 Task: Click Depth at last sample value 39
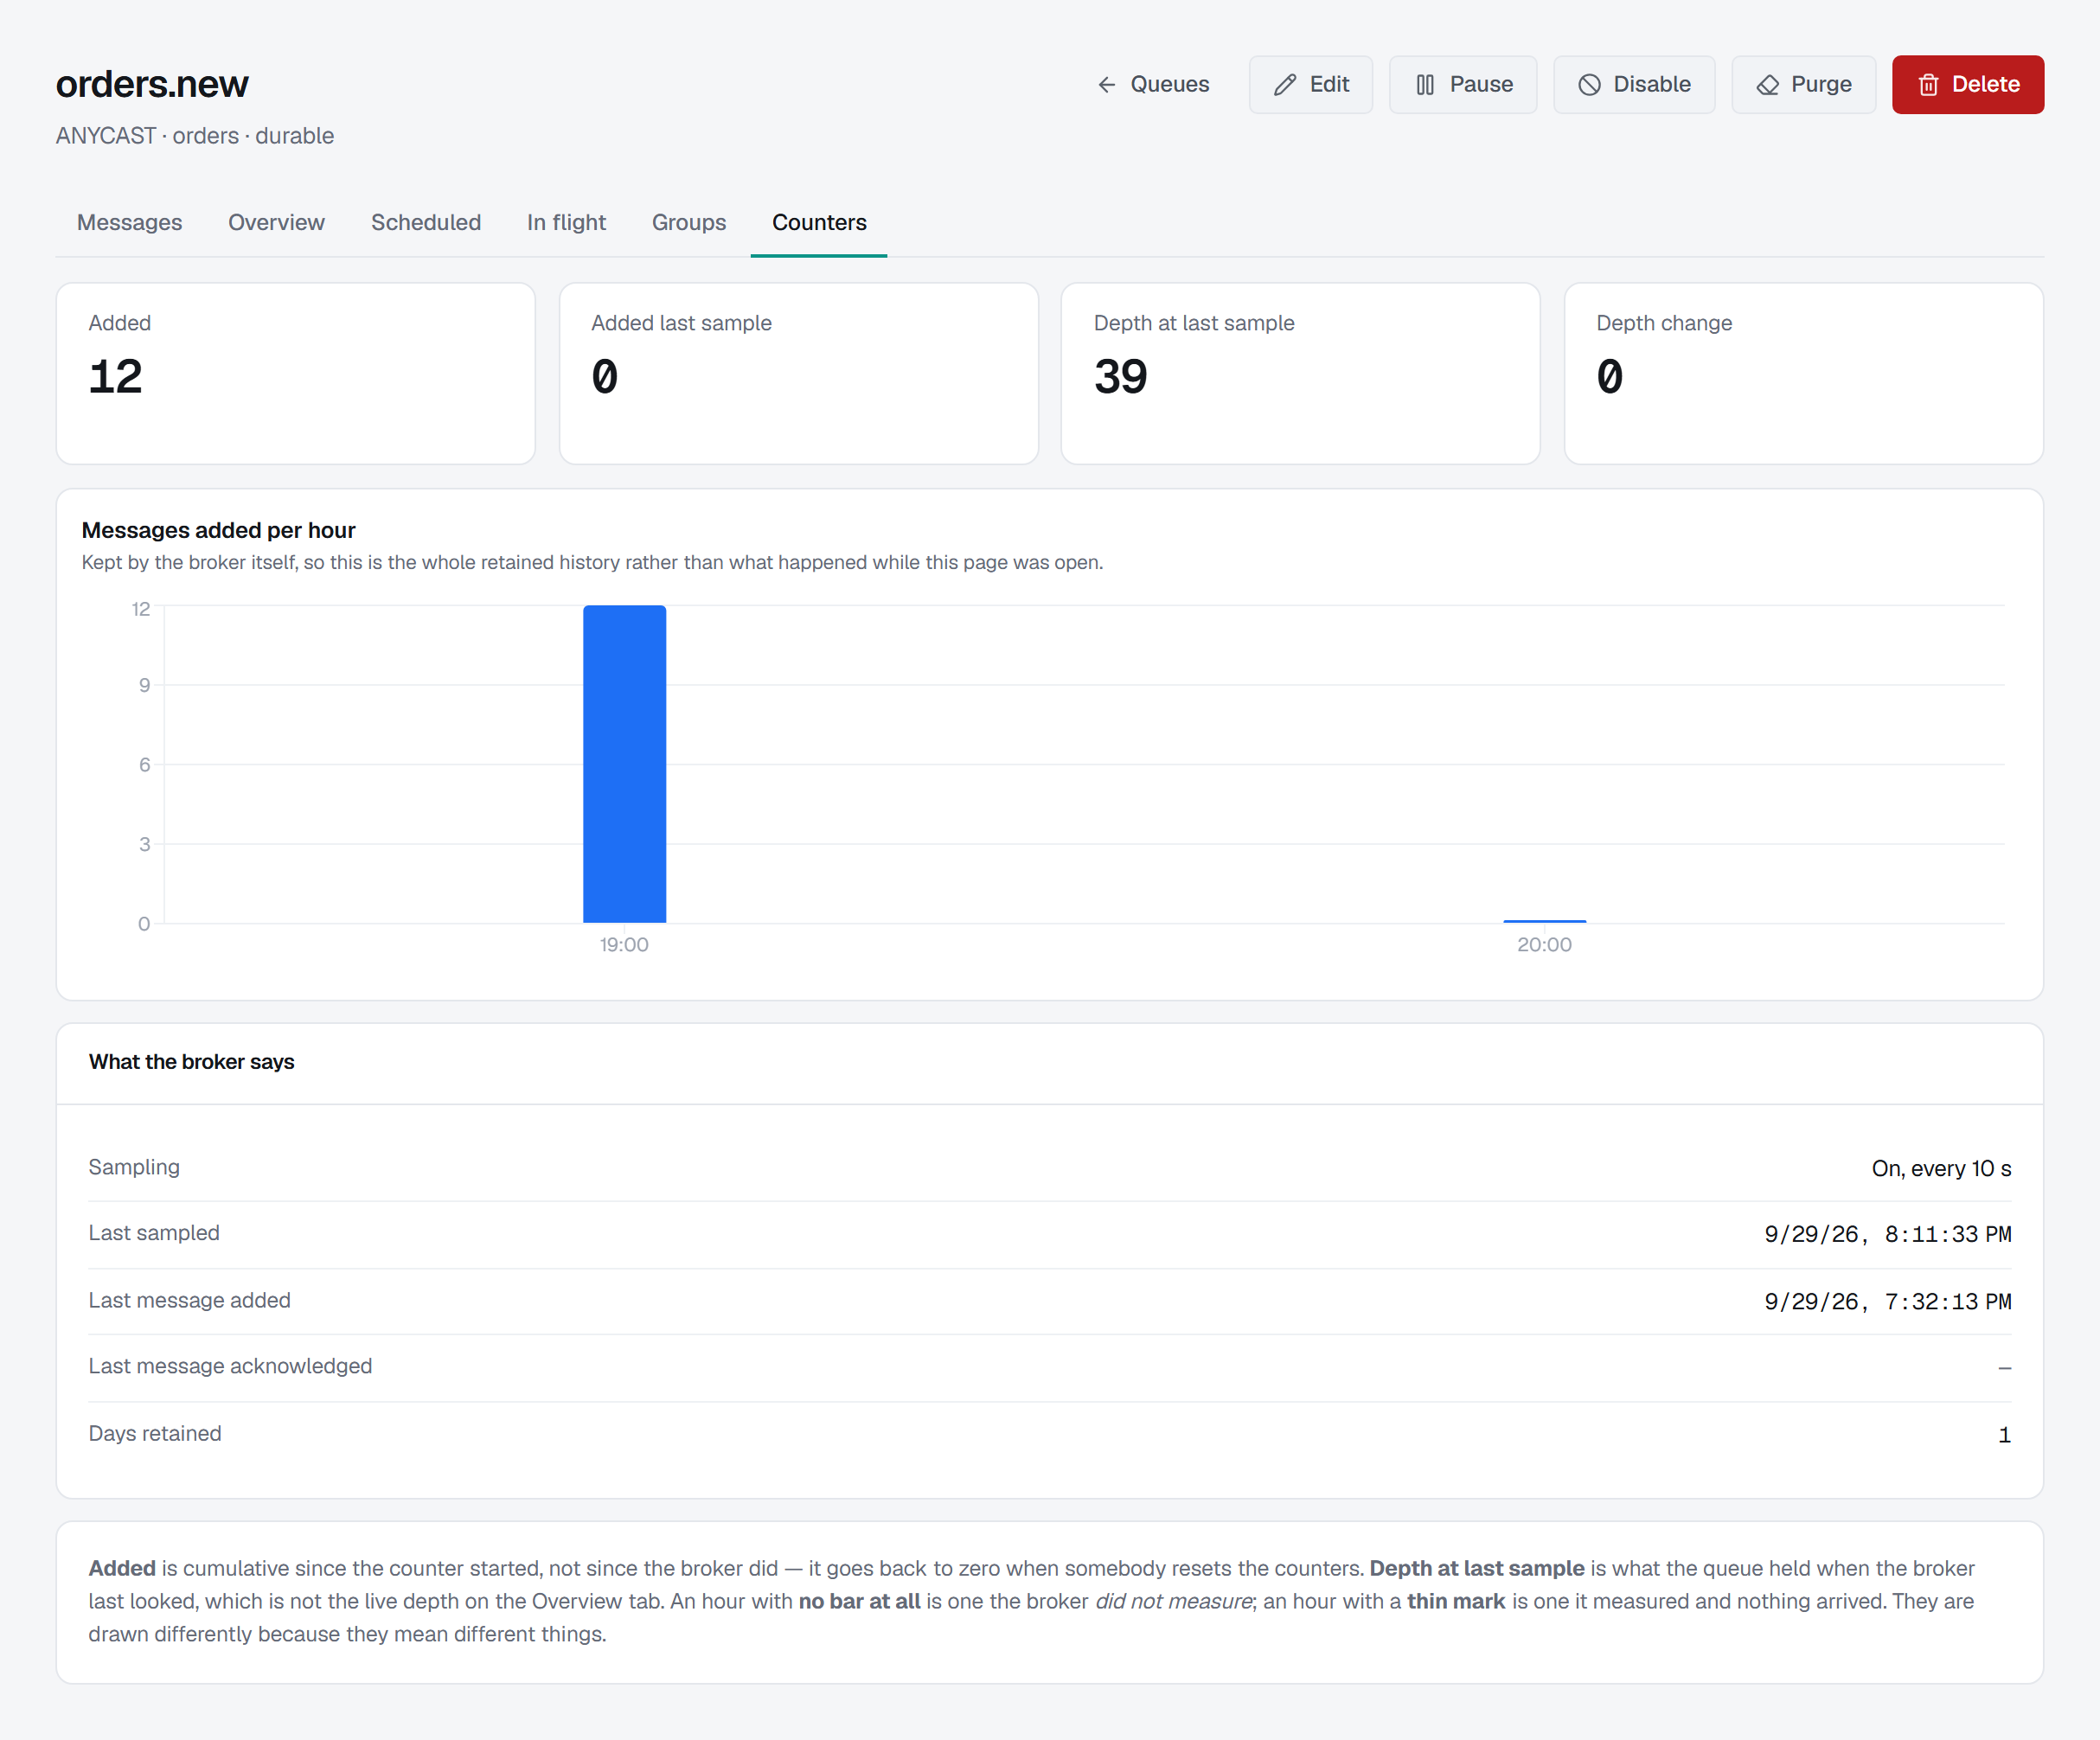coord(1120,377)
